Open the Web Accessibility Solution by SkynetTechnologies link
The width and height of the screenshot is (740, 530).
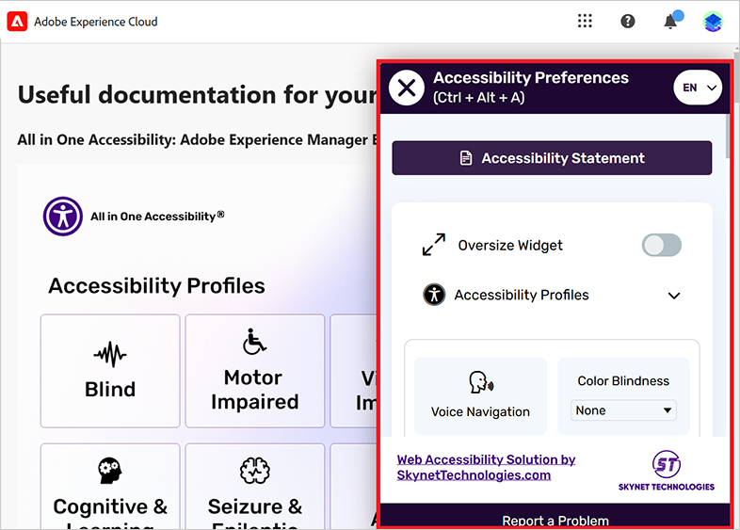click(486, 467)
